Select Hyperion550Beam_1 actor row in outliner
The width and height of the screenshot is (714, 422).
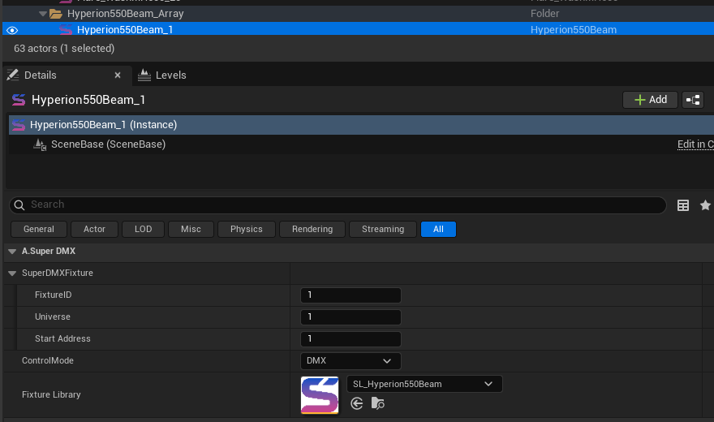coord(358,29)
